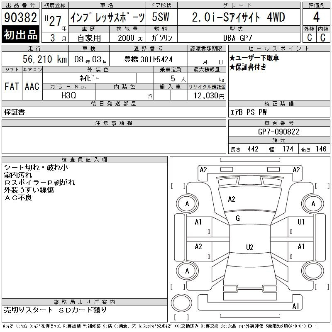
Task: Select inspector note 外装うすい線傷
Action: tap(29, 190)
